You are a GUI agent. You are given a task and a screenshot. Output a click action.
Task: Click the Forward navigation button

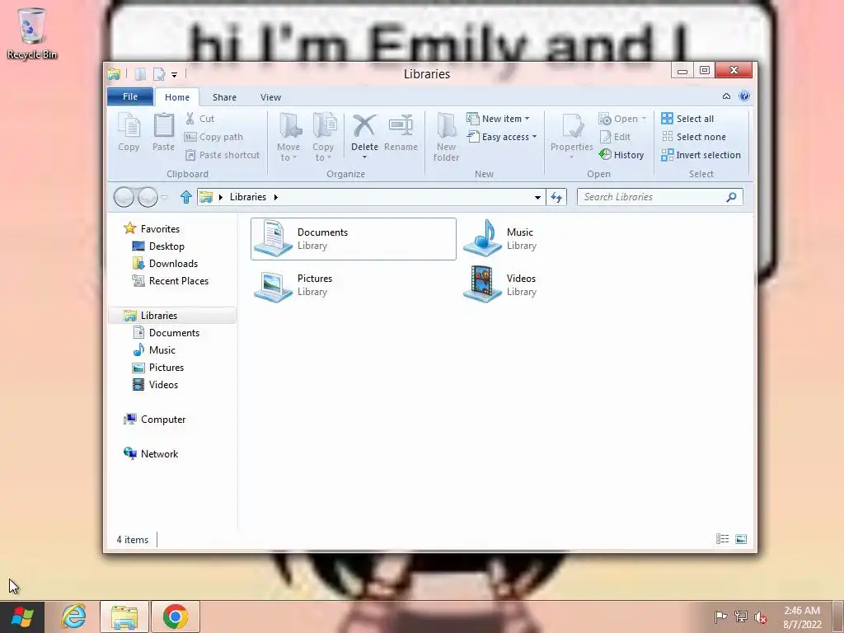click(148, 197)
